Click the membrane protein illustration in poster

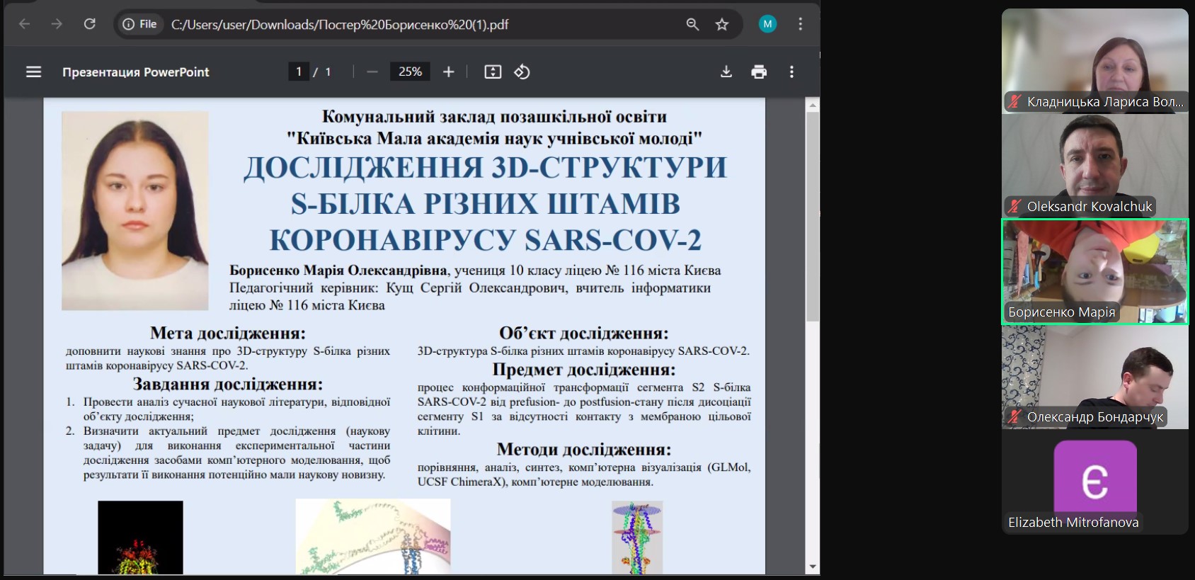pos(373,536)
